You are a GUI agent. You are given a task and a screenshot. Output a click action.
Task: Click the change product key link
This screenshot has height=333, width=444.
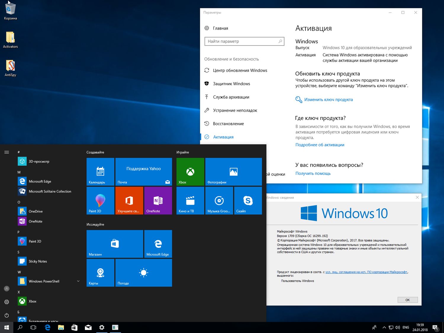pos(328,100)
